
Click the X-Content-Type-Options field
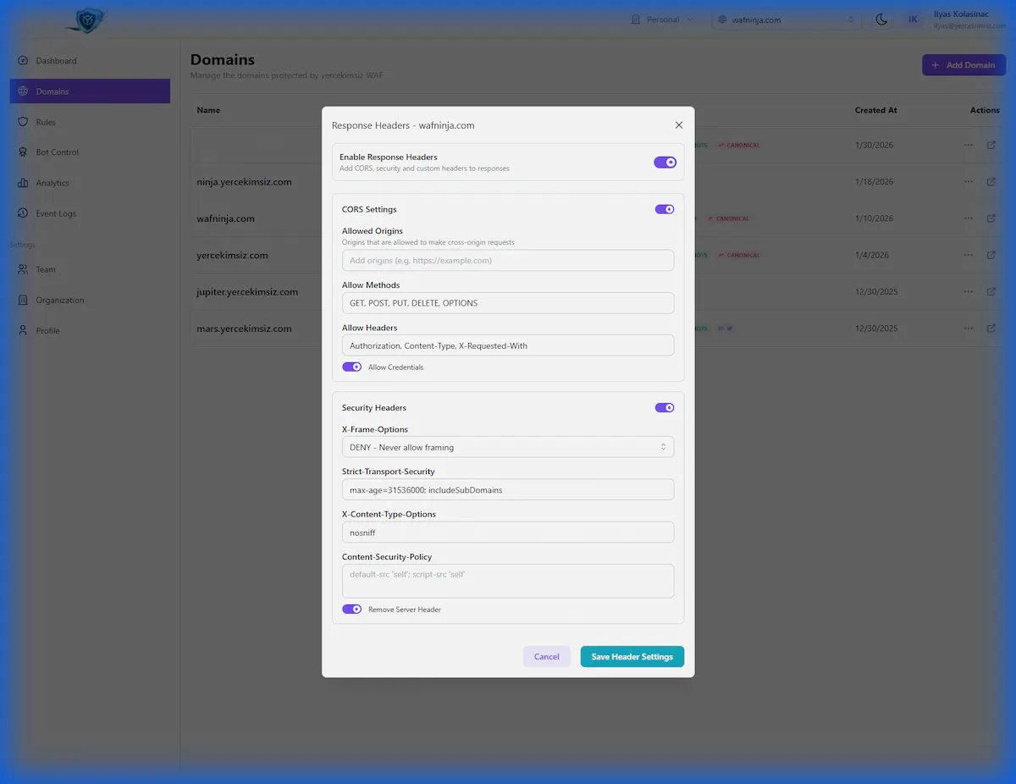click(x=508, y=533)
